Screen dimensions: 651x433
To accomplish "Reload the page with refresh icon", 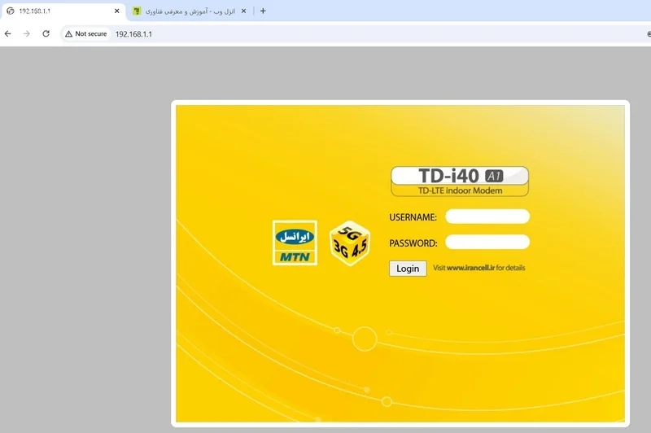I will [46, 33].
